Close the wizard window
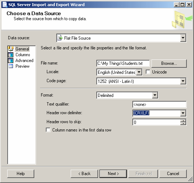Viewport: 194px width, 183px height. click(x=189, y=5)
